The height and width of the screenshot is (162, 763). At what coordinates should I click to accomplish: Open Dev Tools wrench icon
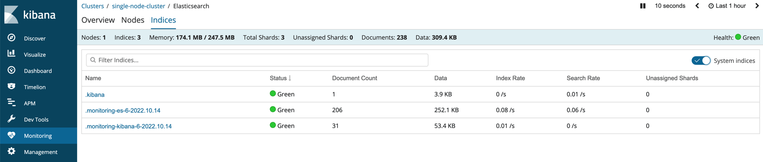12,119
